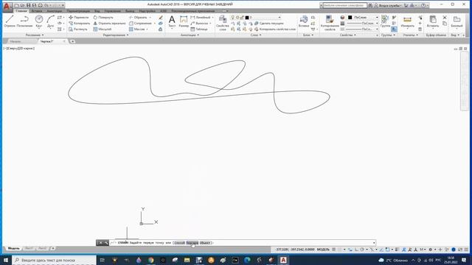Viewport: 472px width, 265px height.
Task: Click Копирование свойств match properties
Action: tap(330, 23)
